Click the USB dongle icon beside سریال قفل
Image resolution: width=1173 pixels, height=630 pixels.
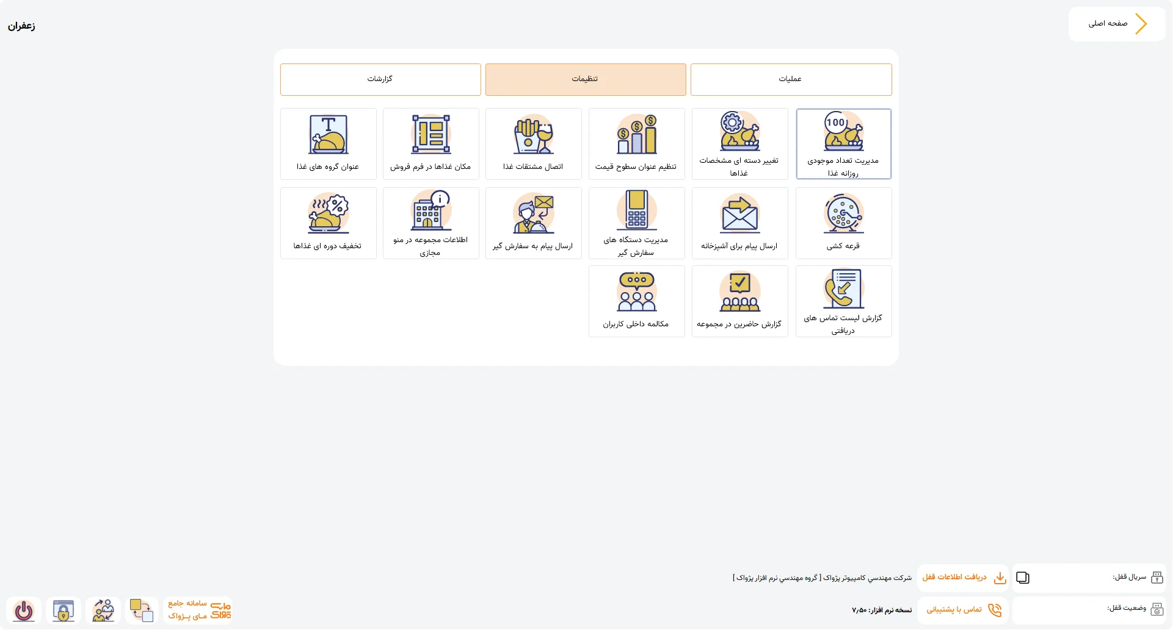(1157, 578)
